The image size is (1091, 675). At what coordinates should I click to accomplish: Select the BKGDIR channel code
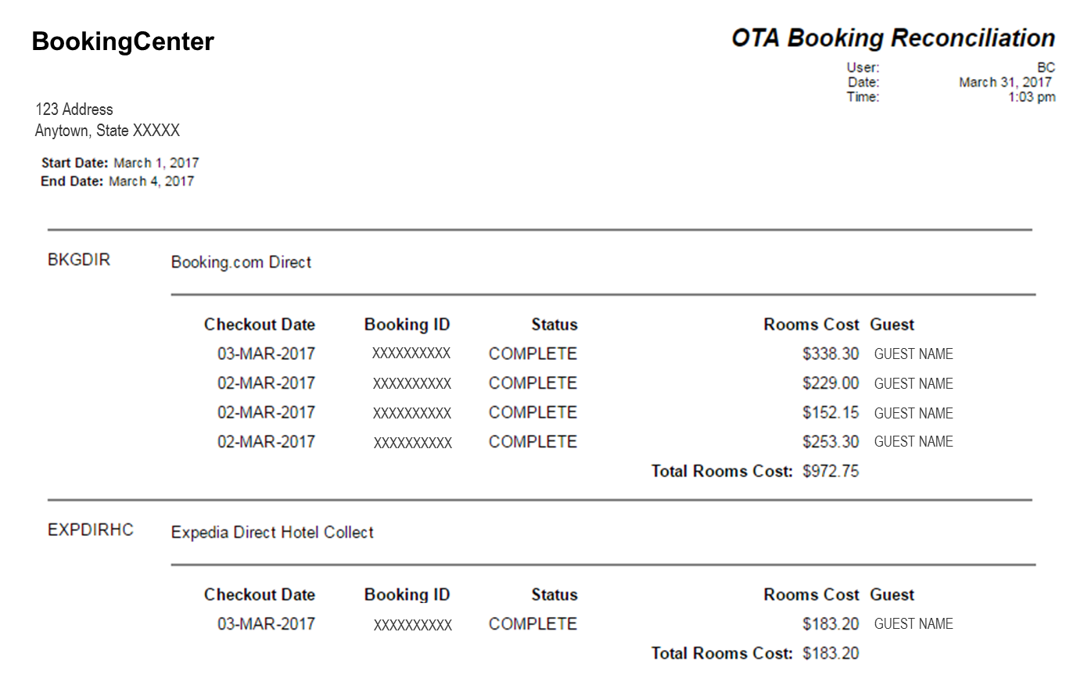79,260
